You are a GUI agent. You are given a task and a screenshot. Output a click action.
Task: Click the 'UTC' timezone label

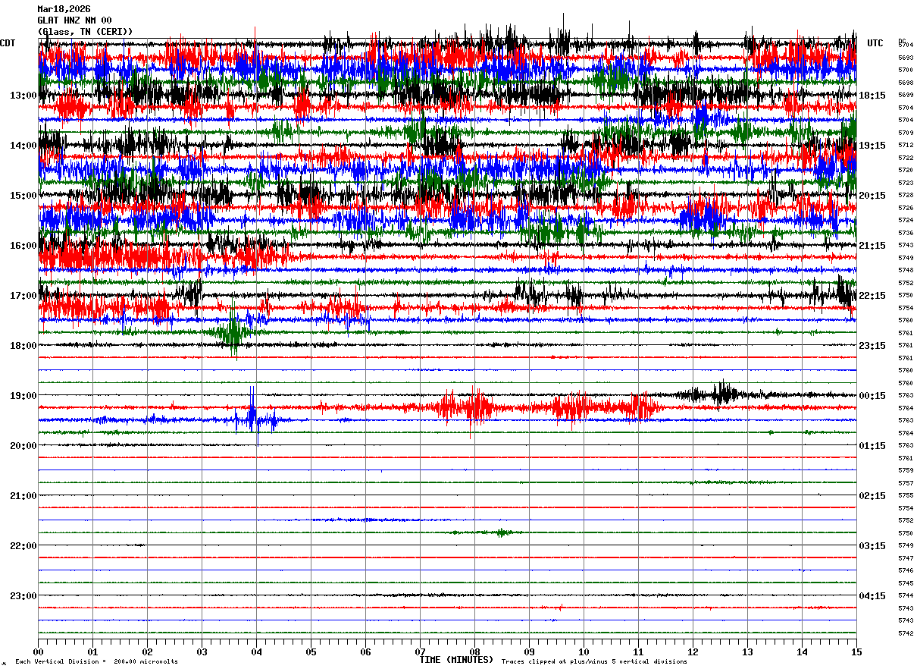[875, 43]
